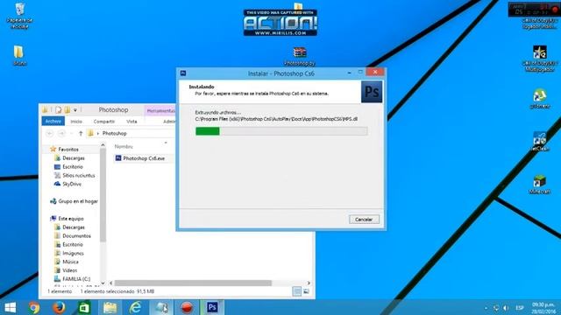Screen dimensions: 561x315
Task: Click the Back arrow in Explorer
Action: [x=50, y=133]
